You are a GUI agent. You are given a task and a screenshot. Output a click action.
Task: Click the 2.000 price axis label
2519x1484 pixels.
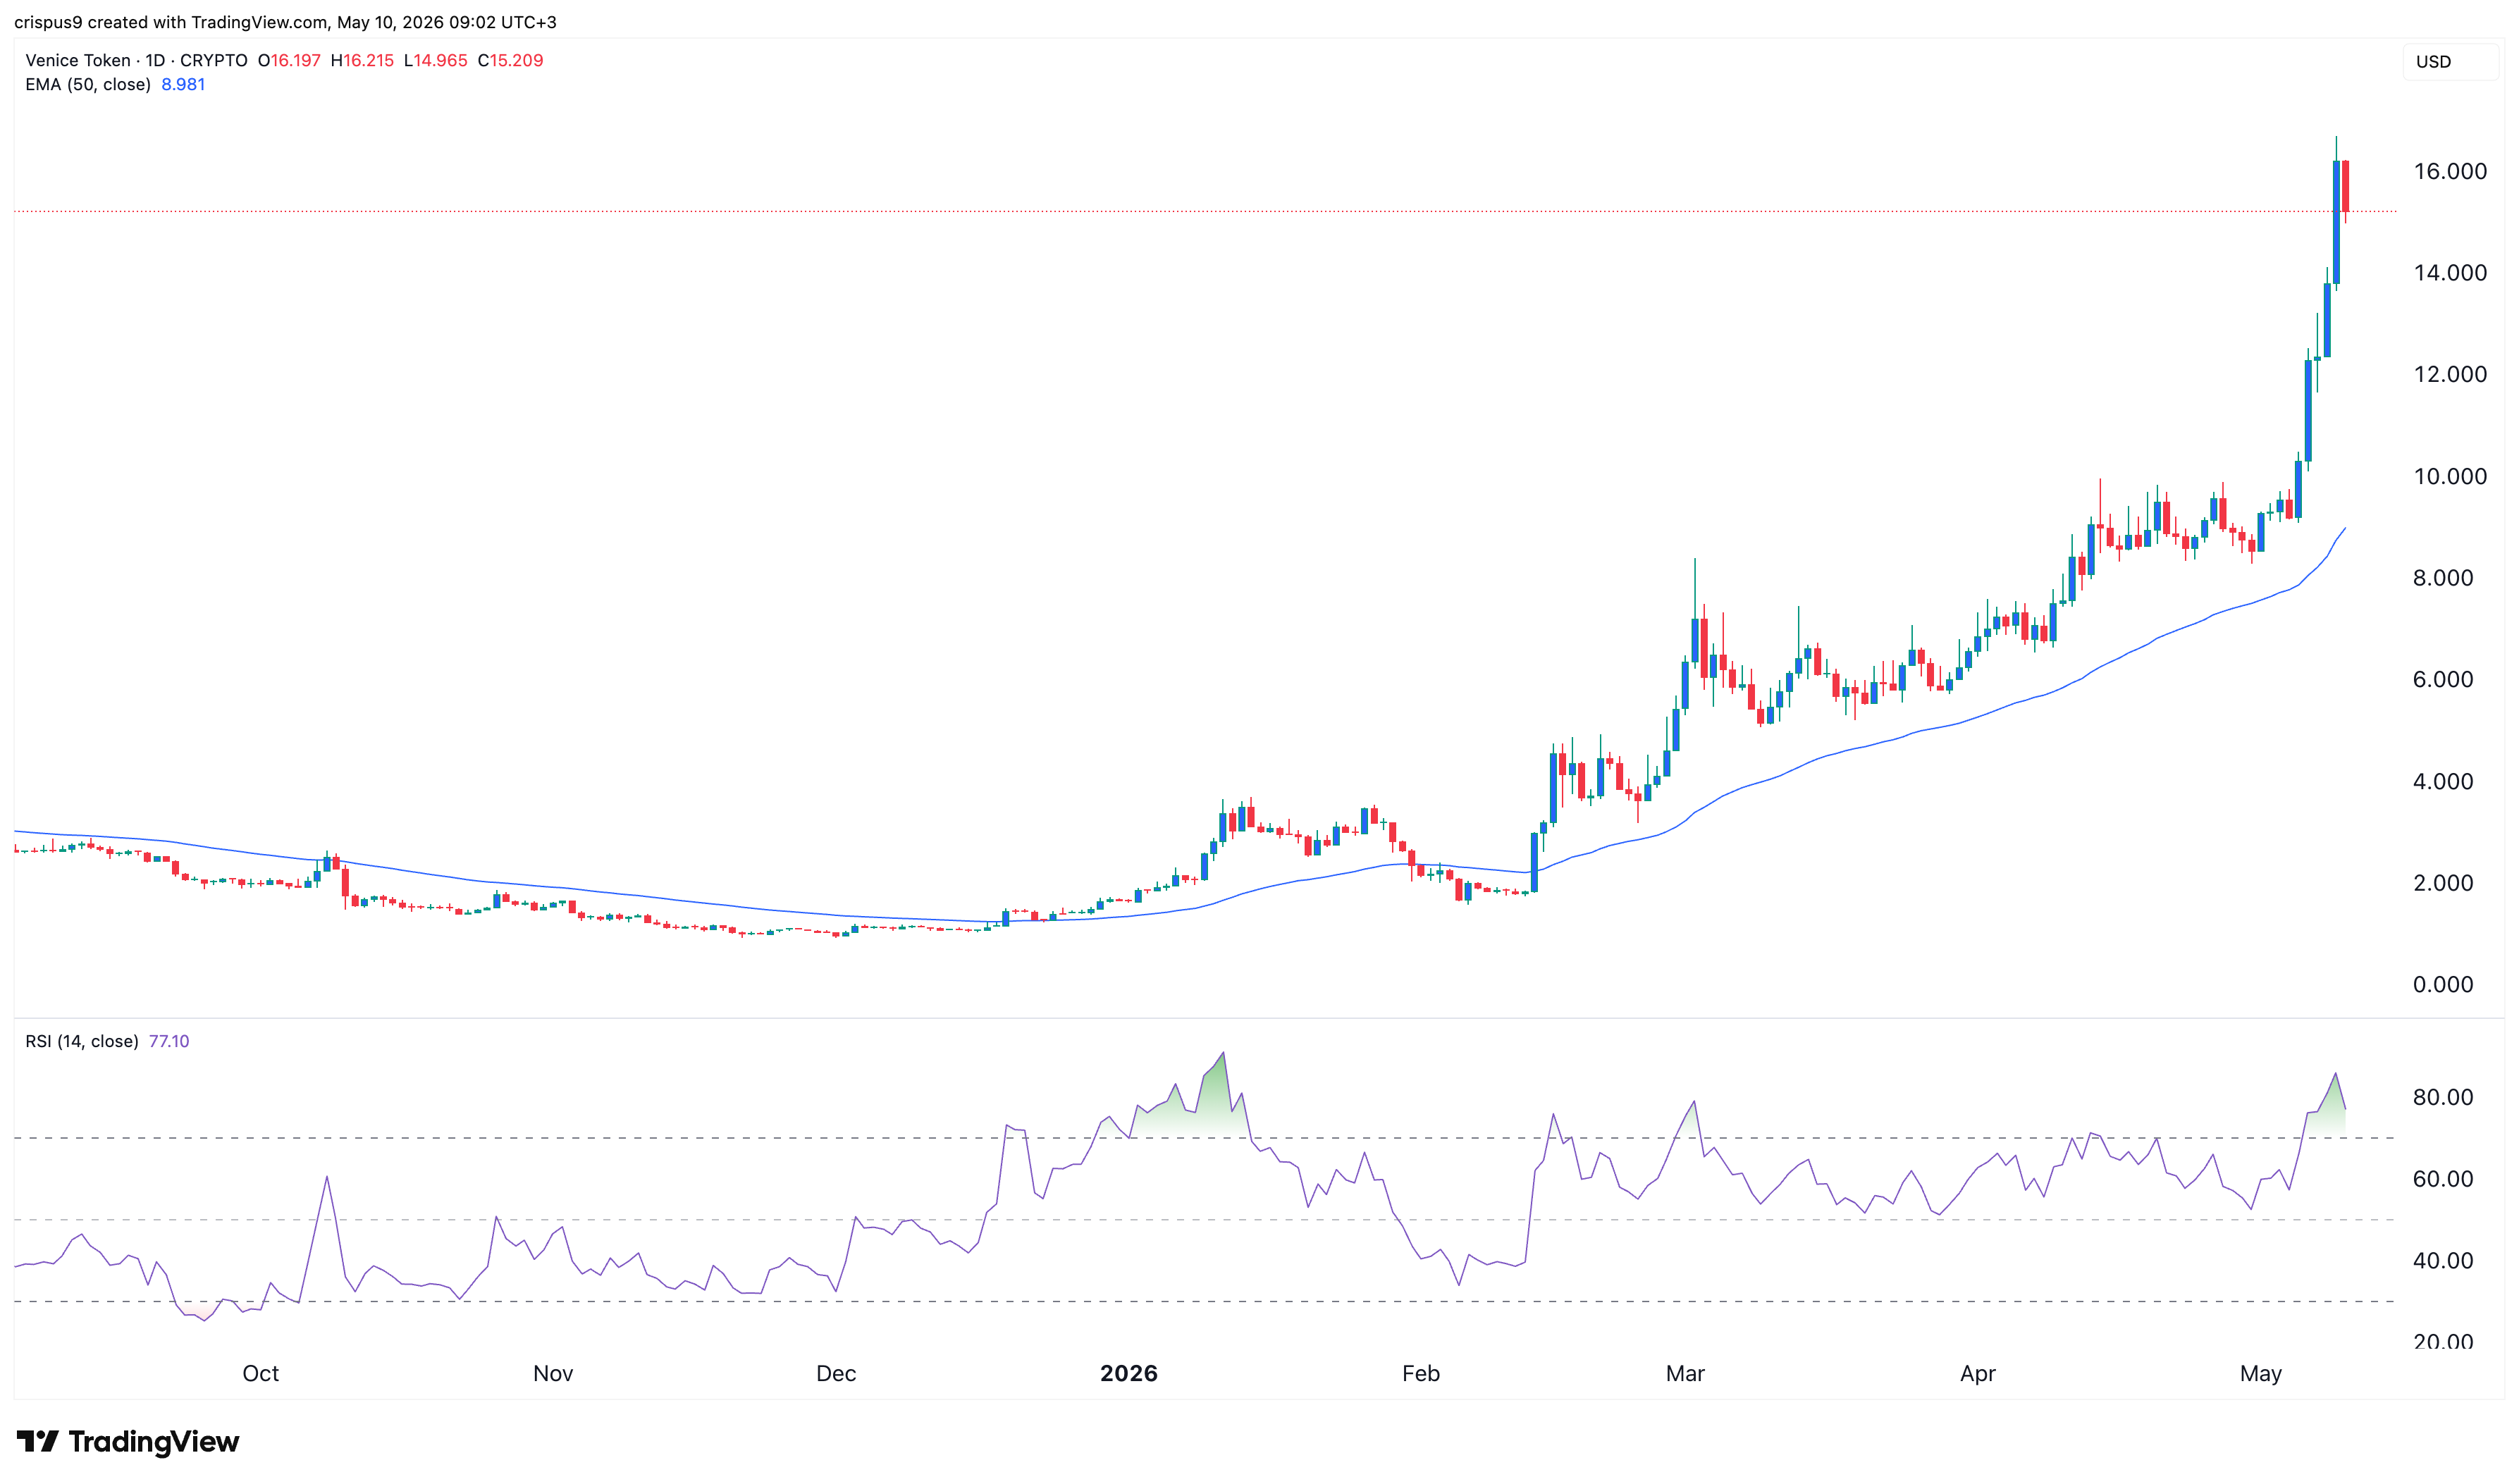(2443, 883)
